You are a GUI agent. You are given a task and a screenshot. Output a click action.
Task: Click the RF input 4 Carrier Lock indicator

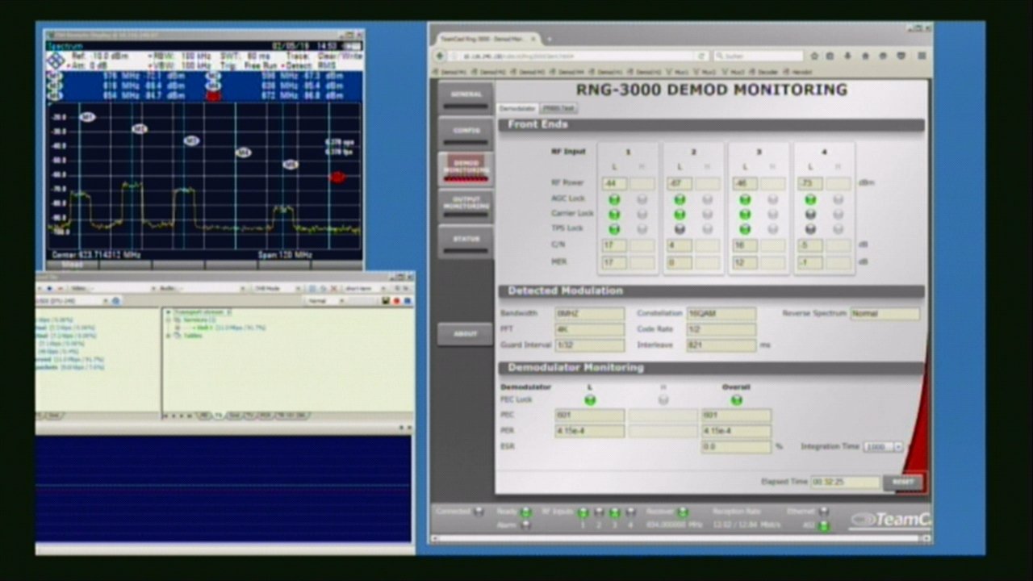pos(810,214)
